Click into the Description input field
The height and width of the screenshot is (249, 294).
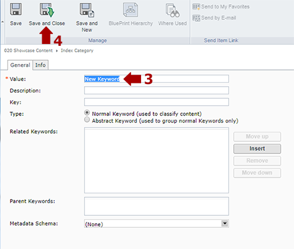click(x=156, y=90)
